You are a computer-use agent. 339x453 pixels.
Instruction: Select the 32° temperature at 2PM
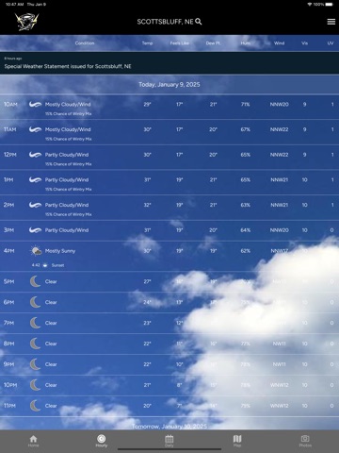[x=147, y=205]
